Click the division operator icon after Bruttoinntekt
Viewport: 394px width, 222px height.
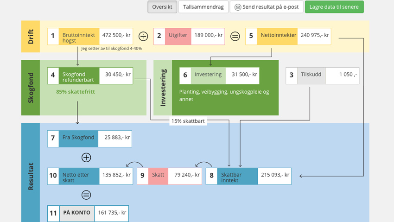pyautogui.click(x=143, y=36)
